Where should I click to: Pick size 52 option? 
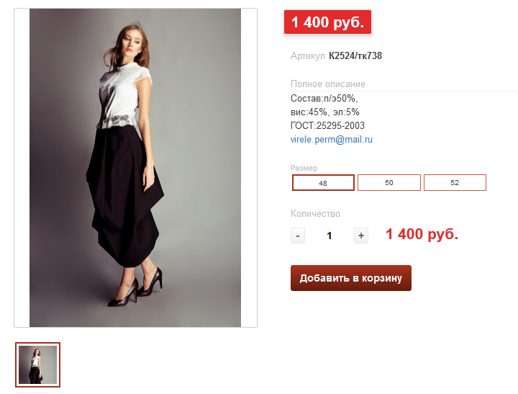(x=455, y=183)
